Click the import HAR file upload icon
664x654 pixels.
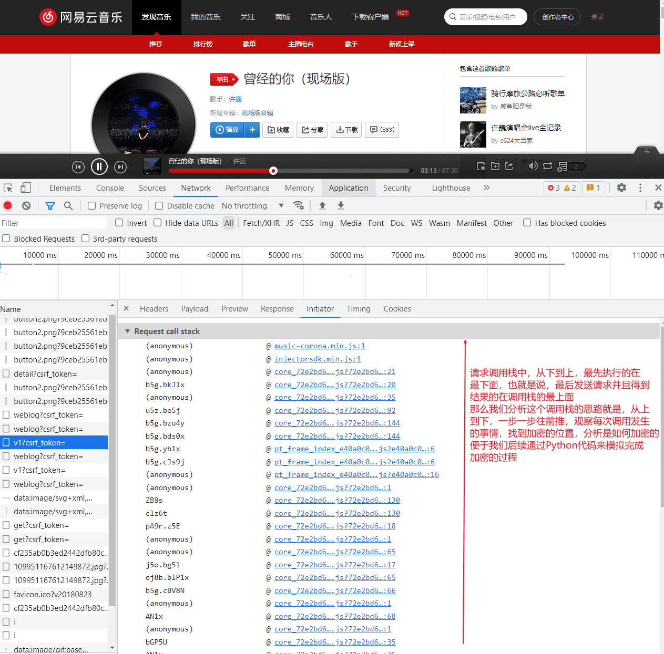point(322,205)
